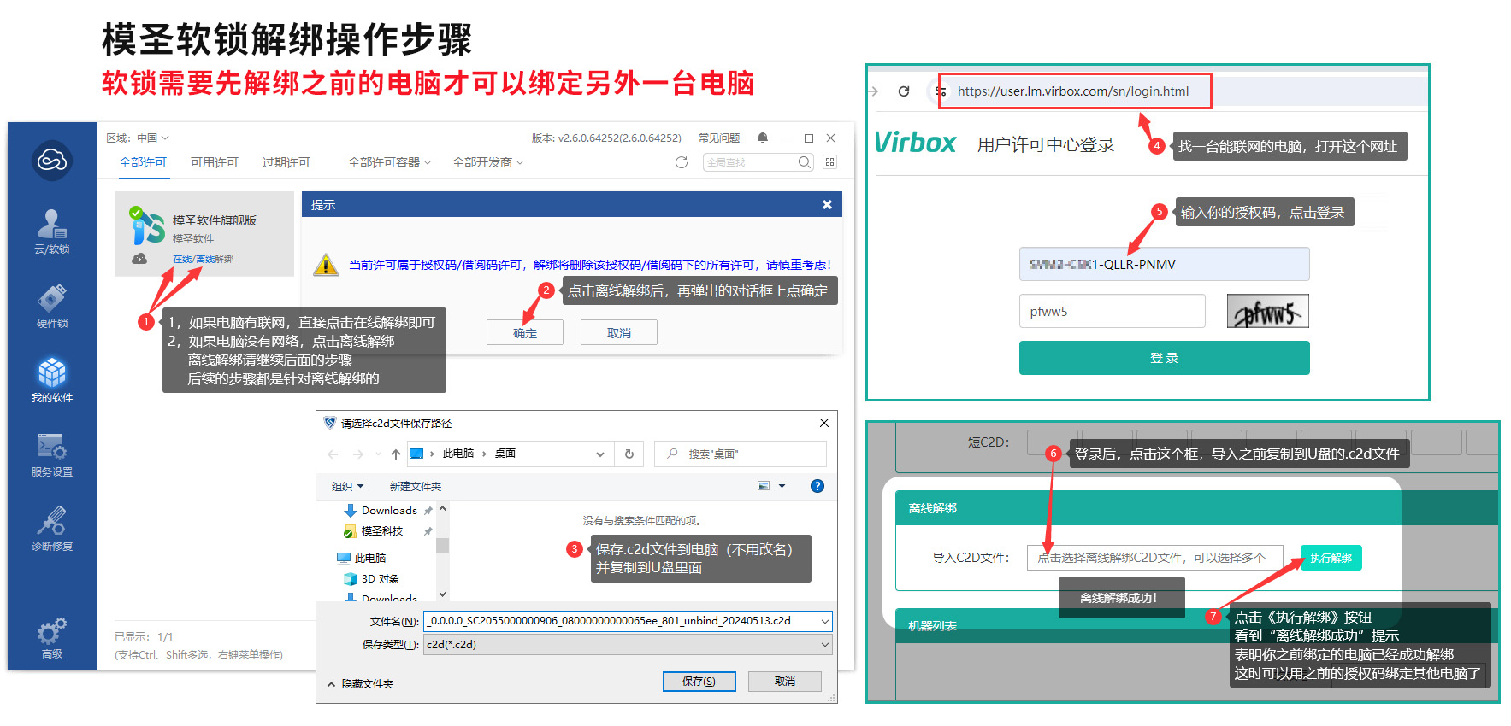This screenshot has height=726, width=1511.
Task: Click the help icon in save dialog
Action: coord(817,486)
